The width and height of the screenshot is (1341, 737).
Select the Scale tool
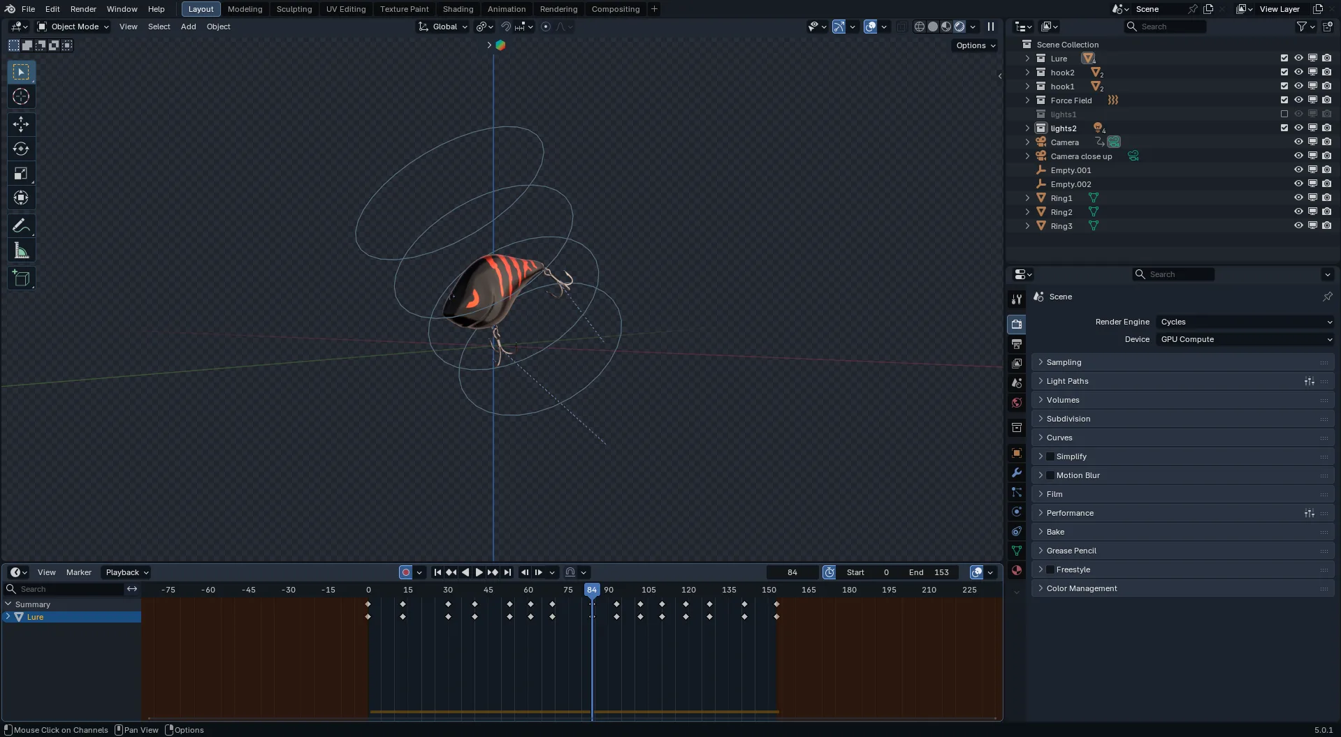coord(21,173)
